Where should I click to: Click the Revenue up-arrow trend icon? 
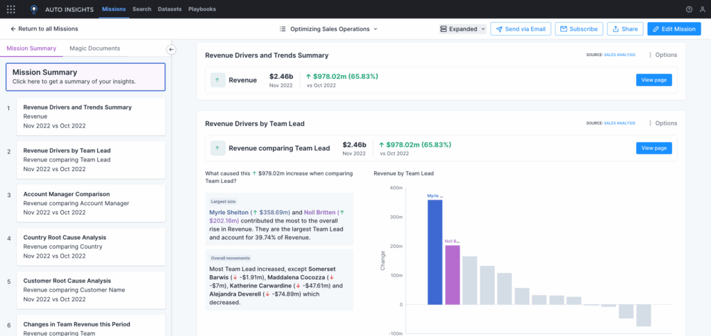(x=218, y=80)
